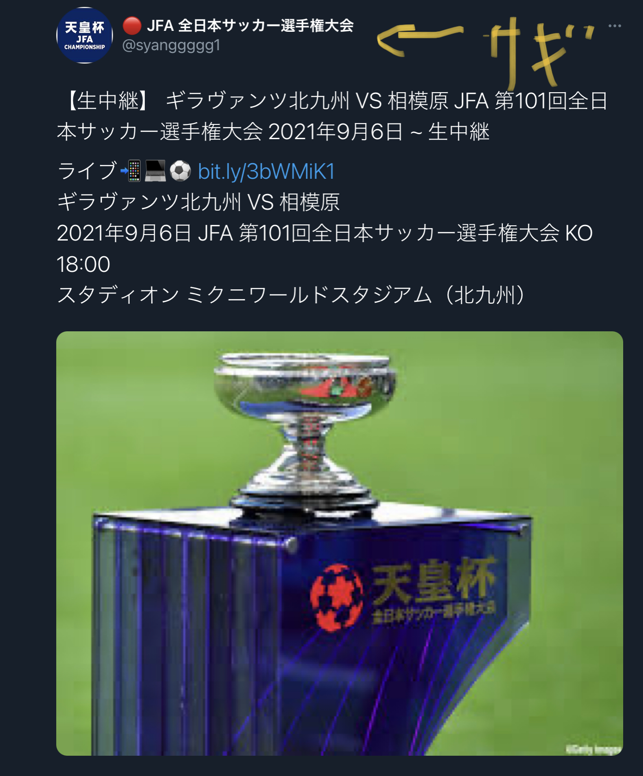643x776 pixels.
Task: Click the red circle emoji beside the account name
Action: coord(132,26)
